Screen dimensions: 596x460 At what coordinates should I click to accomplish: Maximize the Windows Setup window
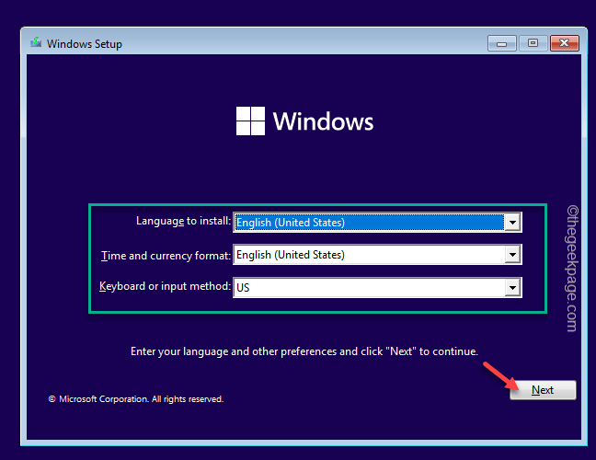(x=533, y=43)
